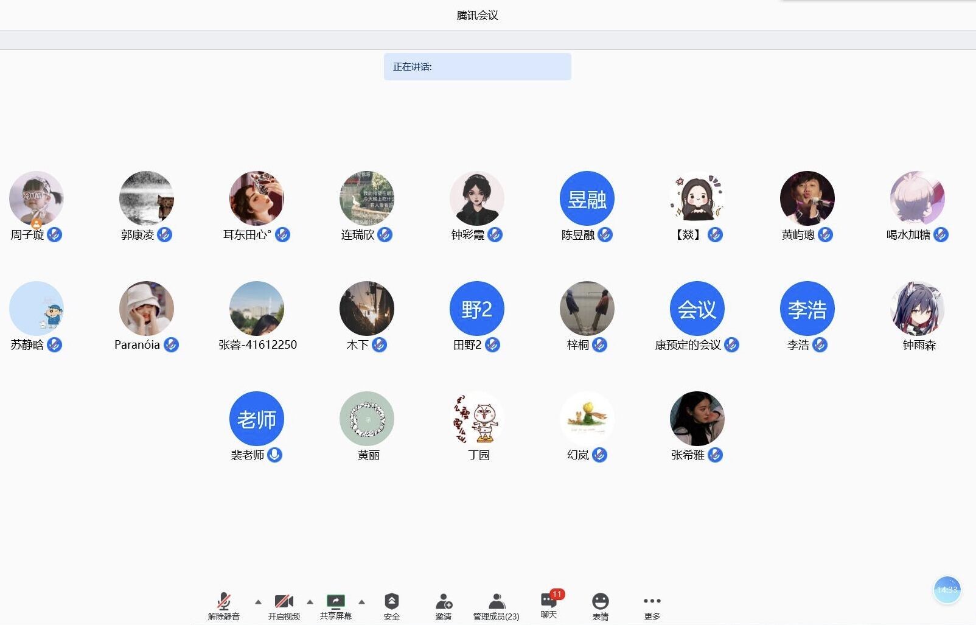Open the 邀请 invite participants icon

(x=444, y=602)
